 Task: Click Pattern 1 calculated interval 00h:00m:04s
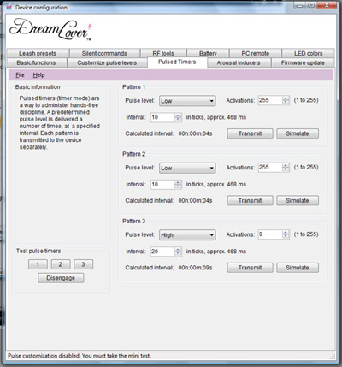tap(195, 133)
